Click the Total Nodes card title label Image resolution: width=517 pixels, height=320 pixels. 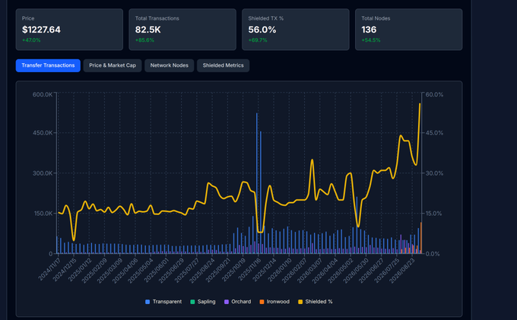(376, 18)
